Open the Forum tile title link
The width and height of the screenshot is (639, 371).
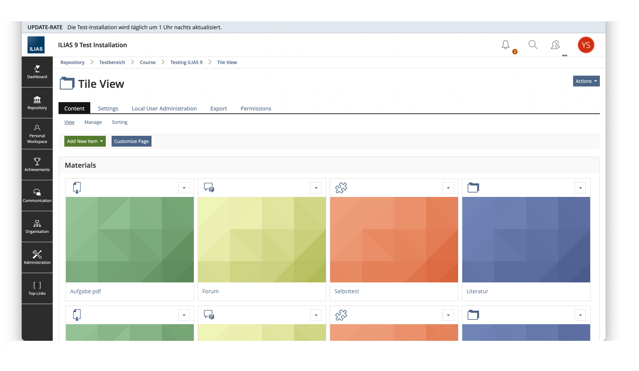click(x=210, y=291)
